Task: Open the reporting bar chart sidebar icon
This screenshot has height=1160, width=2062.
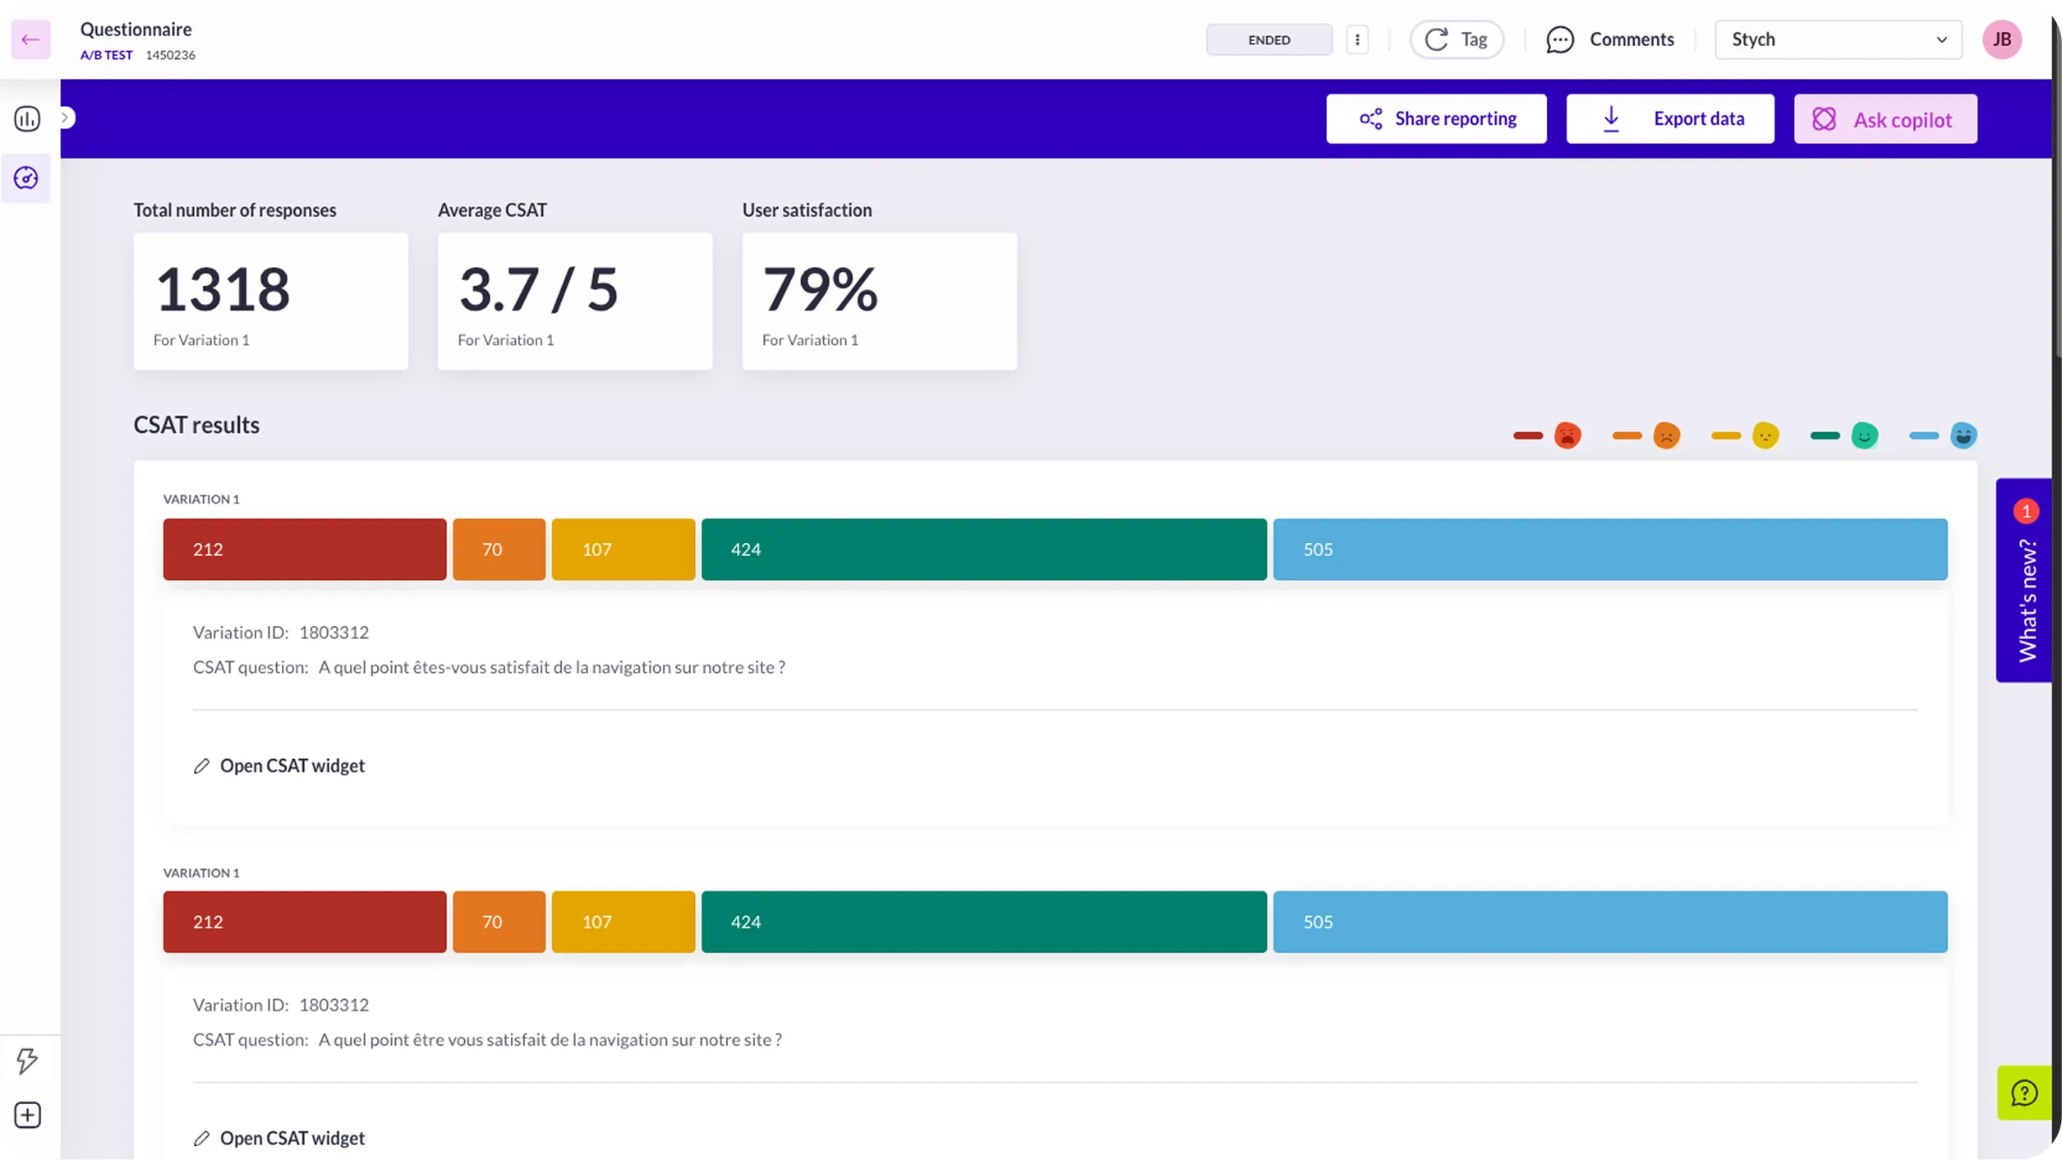Action: click(27, 119)
